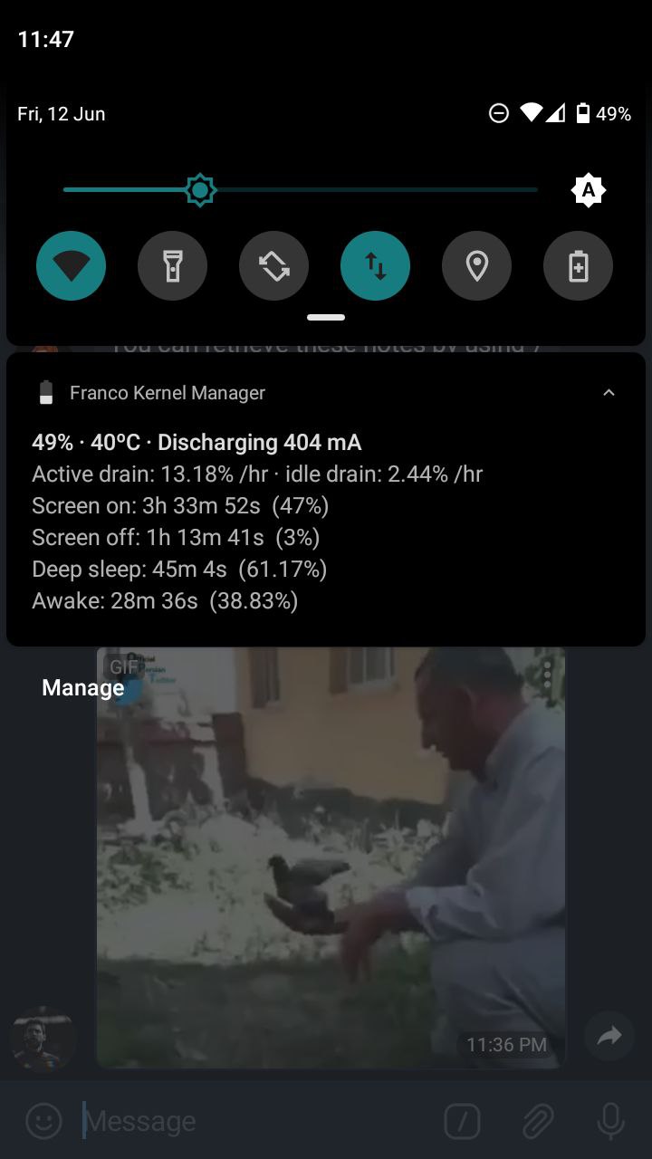Turn on the flashlight tile
This screenshot has height=1159, width=652.
(172, 266)
